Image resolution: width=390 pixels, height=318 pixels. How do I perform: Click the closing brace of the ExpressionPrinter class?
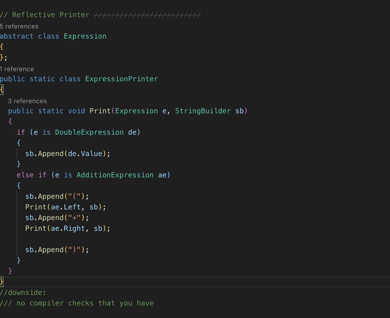click(2, 282)
